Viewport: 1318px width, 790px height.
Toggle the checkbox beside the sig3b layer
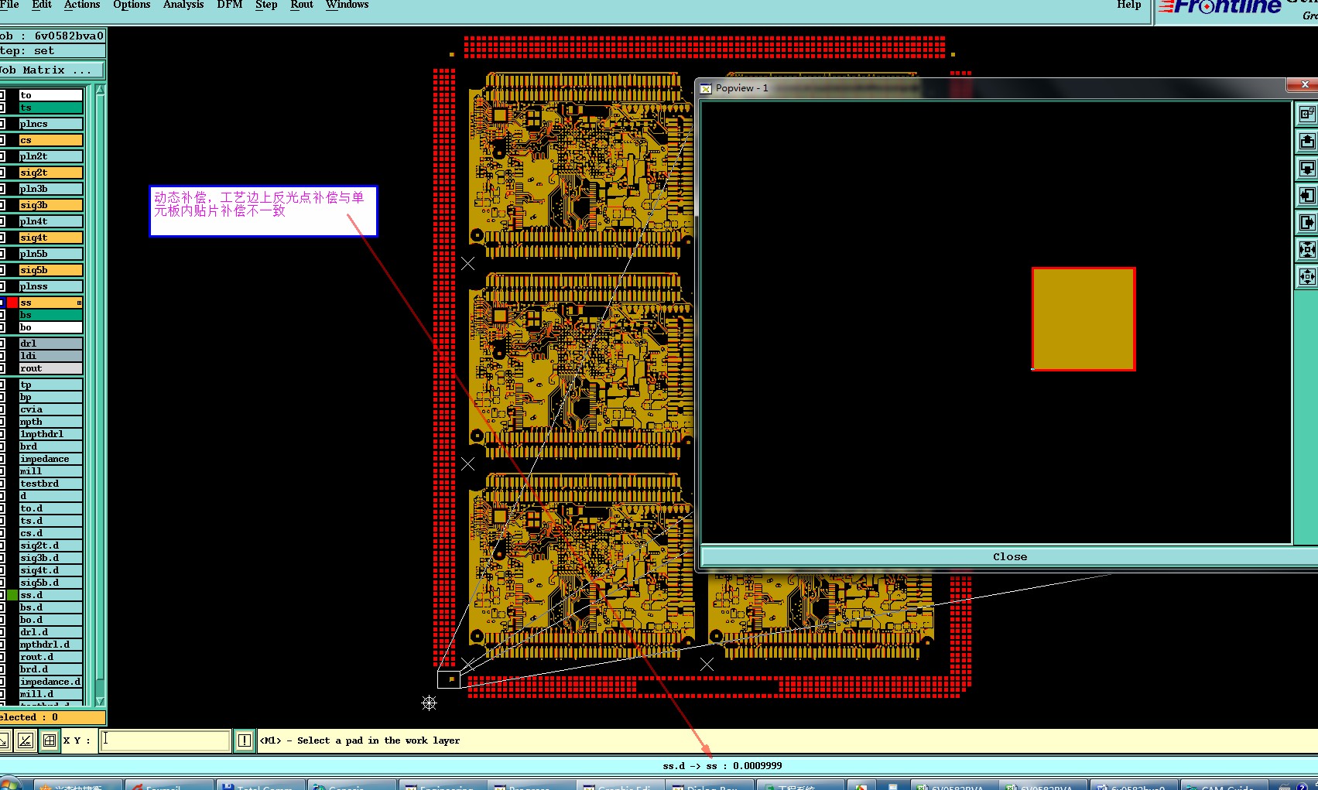point(2,205)
